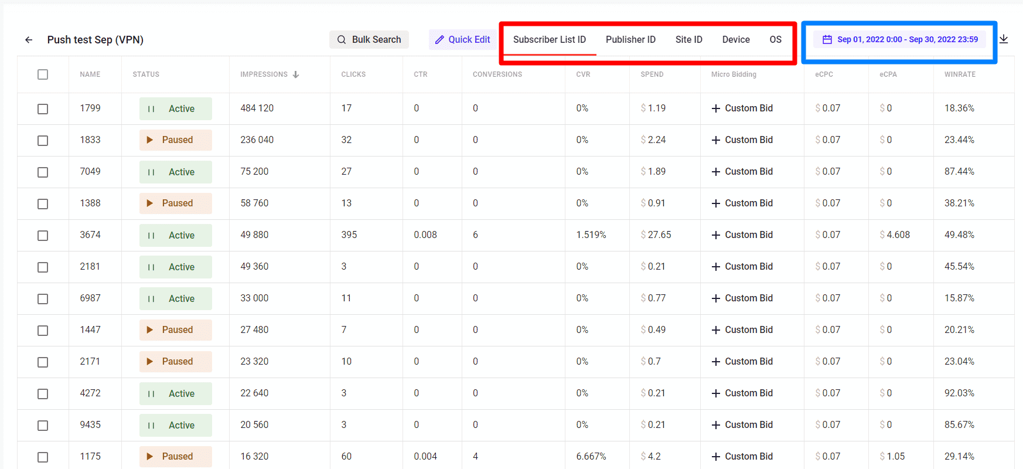Check the box for row 3674
The image size is (1023, 469).
(x=43, y=236)
